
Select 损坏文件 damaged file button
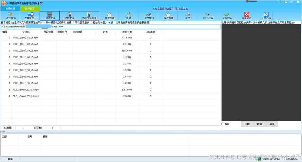pyautogui.click(x=69, y=16)
